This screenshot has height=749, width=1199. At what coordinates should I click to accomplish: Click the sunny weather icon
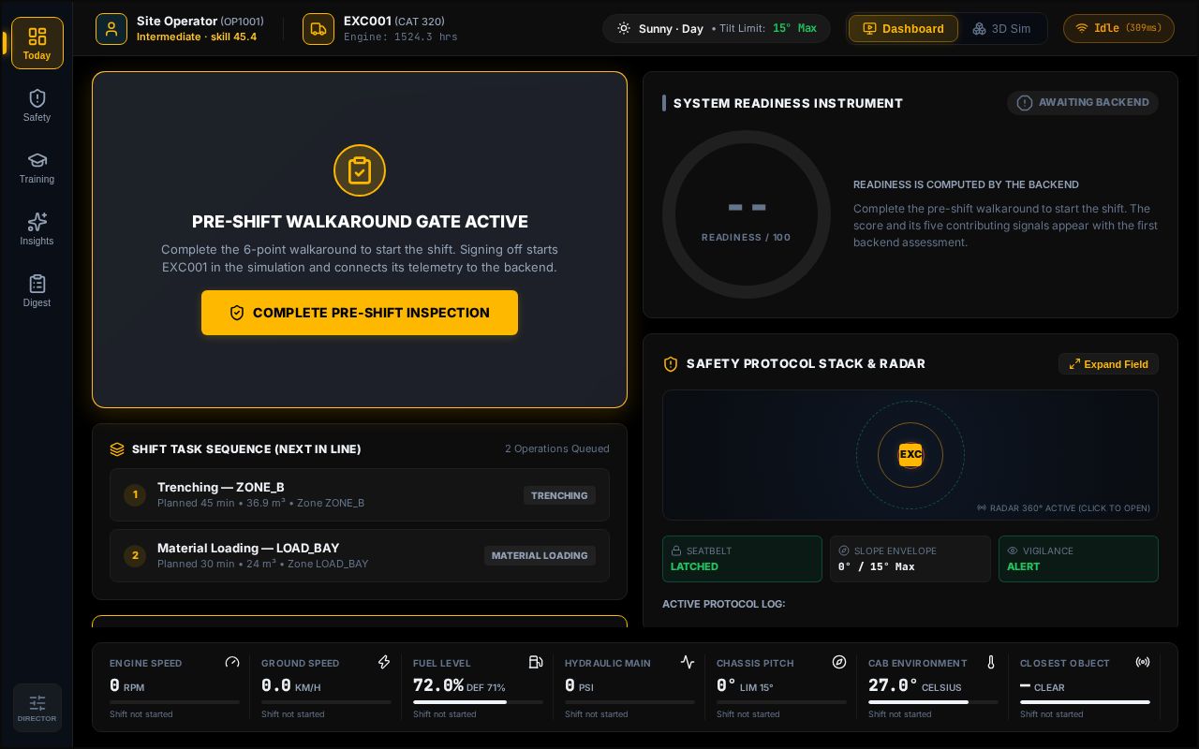624,28
